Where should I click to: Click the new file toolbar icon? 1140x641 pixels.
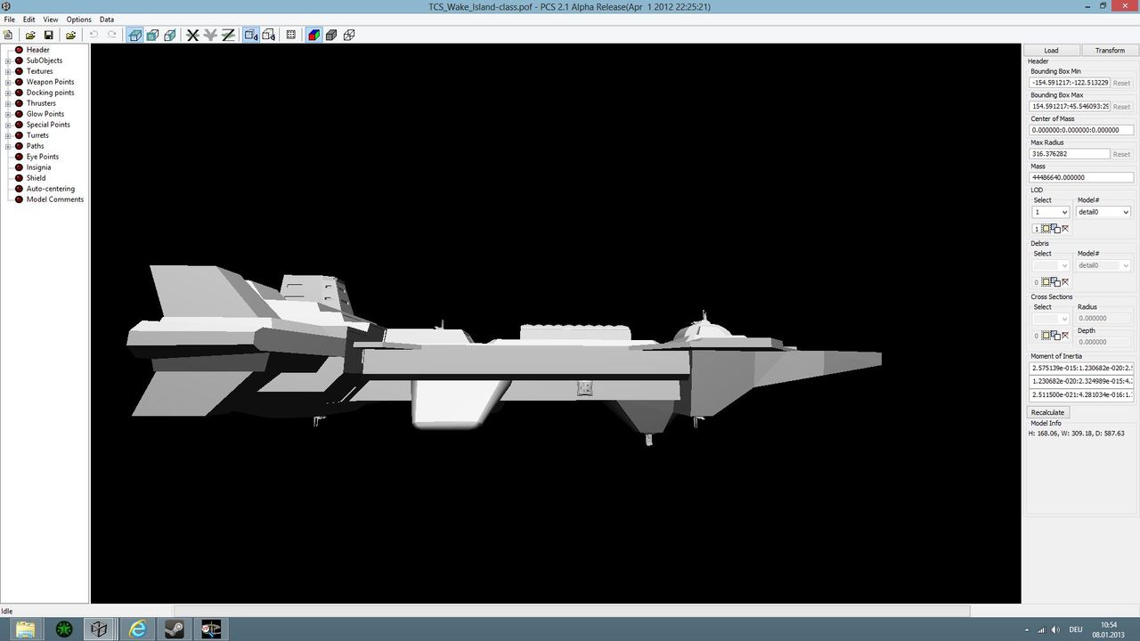click(x=8, y=35)
